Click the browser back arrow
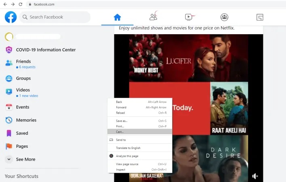The width and height of the screenshot is (286, 182). click(5, 4)
